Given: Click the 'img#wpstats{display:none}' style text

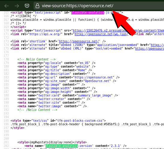Looking at the screenshot, I should pyautogui.click(x=51, y=142).
